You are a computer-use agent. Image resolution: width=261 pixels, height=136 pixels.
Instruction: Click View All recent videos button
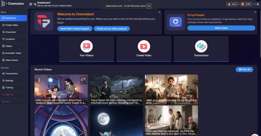244,70
